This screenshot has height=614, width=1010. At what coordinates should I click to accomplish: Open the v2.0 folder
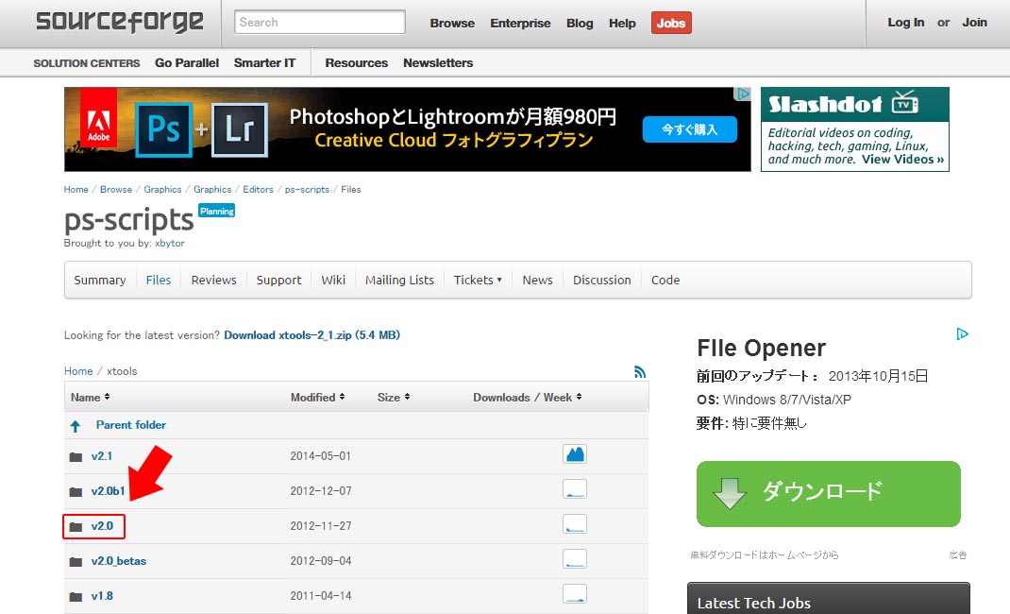tap(102, 526)
